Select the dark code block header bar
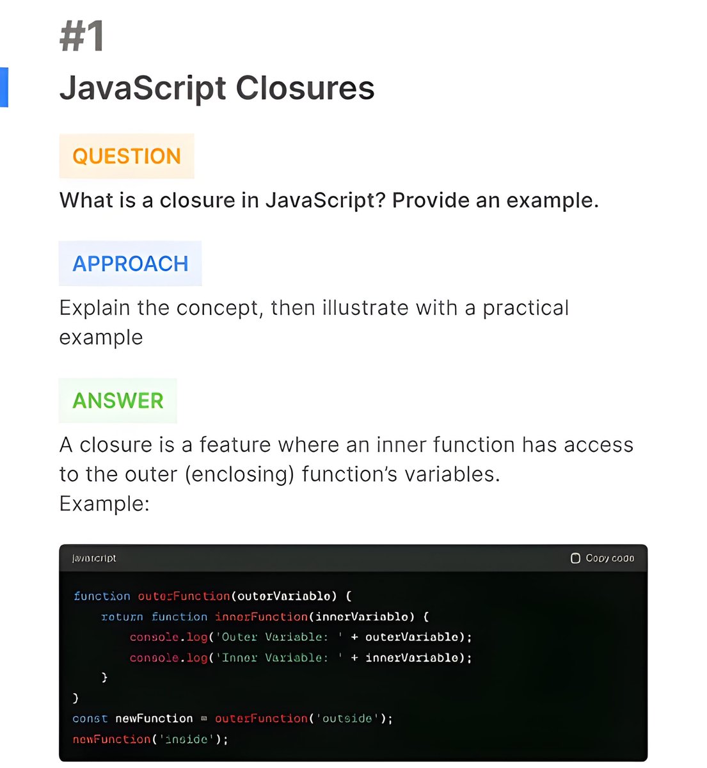Image resolution: width=707 pixels, height=768 pixels. 353,558
